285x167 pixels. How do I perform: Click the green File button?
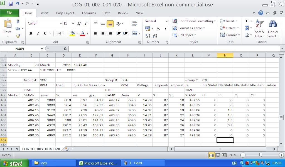[9, 13]
